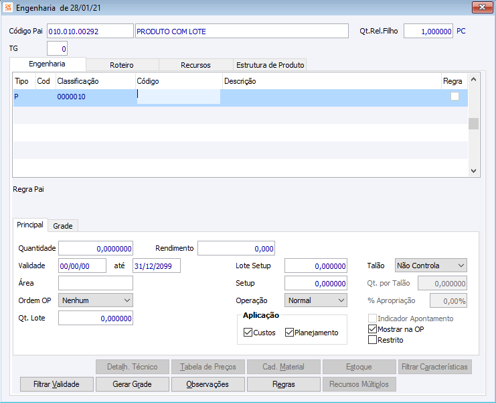
Task: Click the Engenharia window title icon
Action: 7,7
